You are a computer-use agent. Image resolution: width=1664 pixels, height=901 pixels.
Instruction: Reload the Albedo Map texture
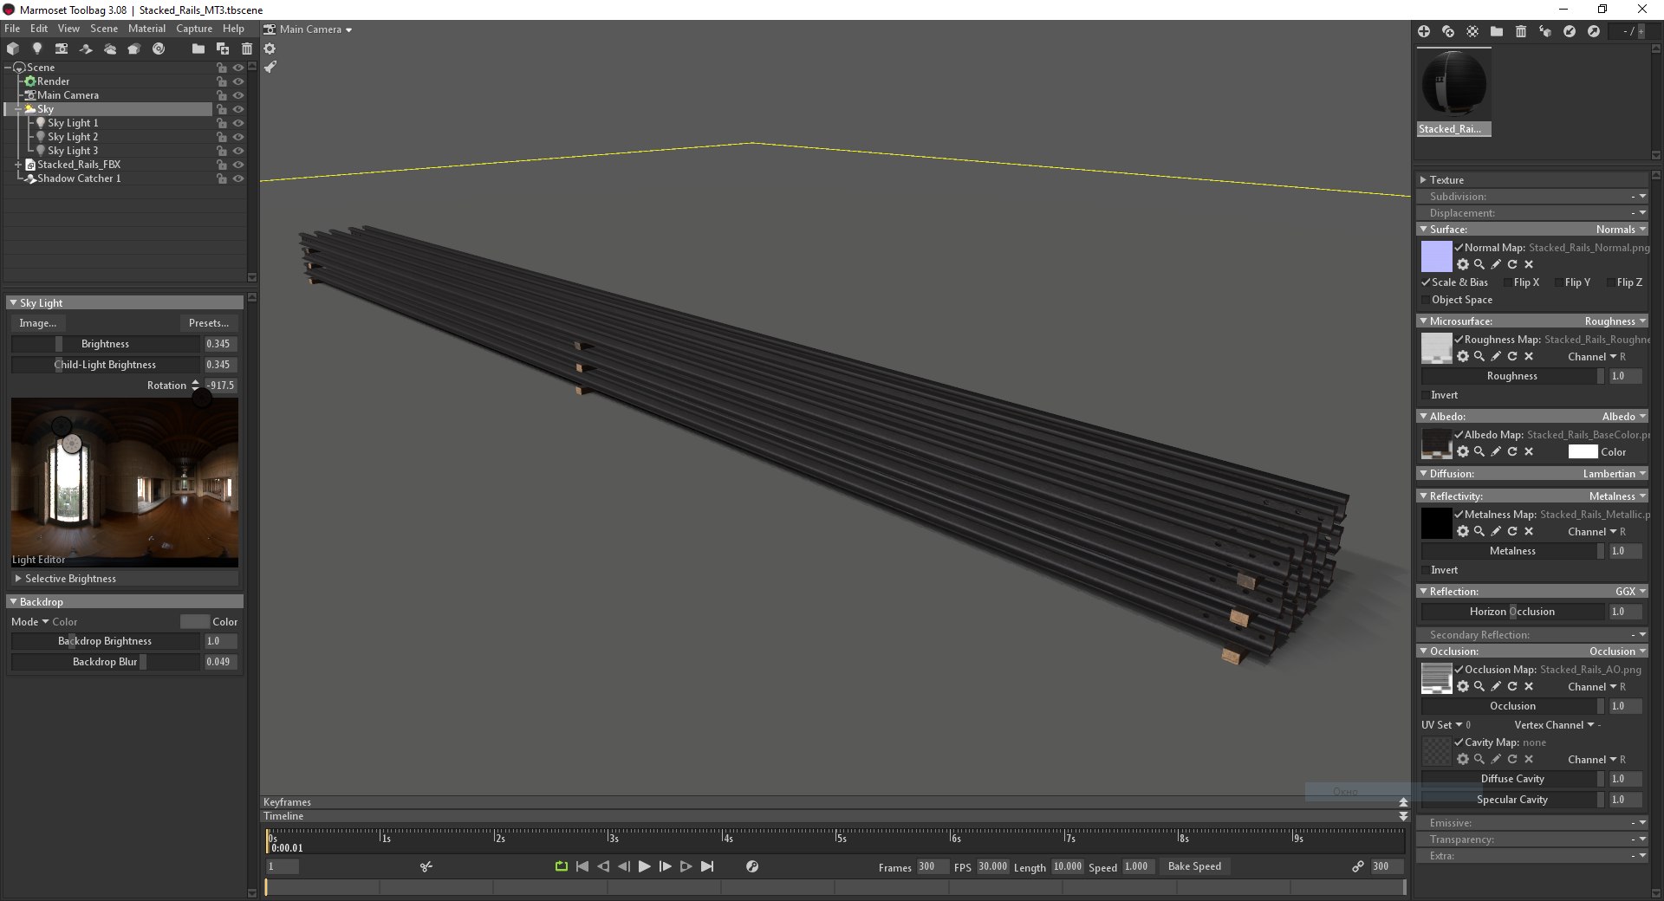coord(1512,451)
